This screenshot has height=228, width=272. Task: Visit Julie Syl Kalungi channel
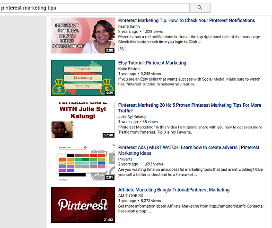click(x=132, y=117)
